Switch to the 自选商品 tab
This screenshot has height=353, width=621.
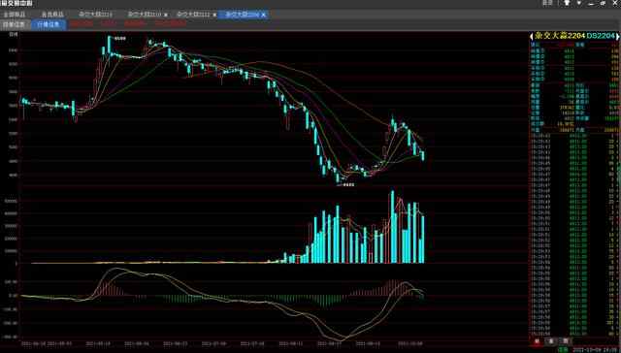52,15
